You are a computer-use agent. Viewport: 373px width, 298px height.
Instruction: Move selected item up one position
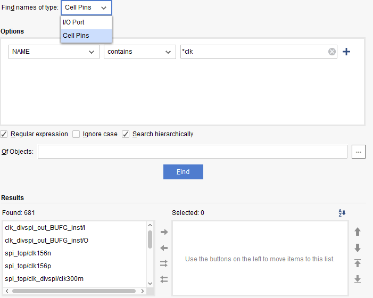tap(358, 232)
